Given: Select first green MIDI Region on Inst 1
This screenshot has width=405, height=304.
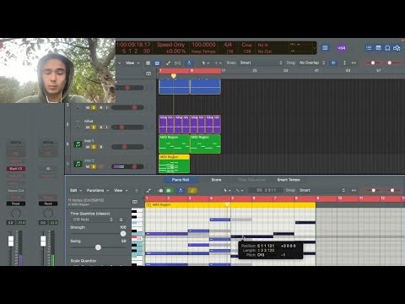Looking at the screenshot, I should click(174, 144).
